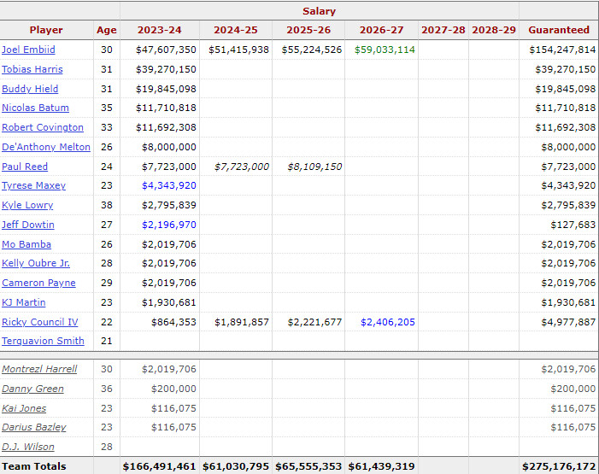Click the Salary group header
The image size is (599, 474).
click(x=320, y=11)
